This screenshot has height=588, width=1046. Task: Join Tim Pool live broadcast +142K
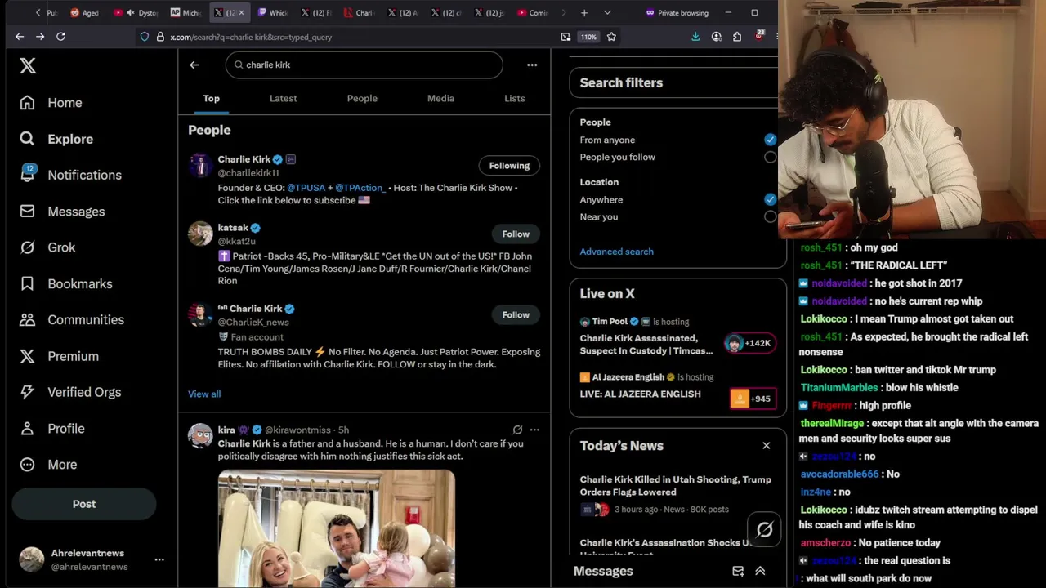tap(749, 343)
